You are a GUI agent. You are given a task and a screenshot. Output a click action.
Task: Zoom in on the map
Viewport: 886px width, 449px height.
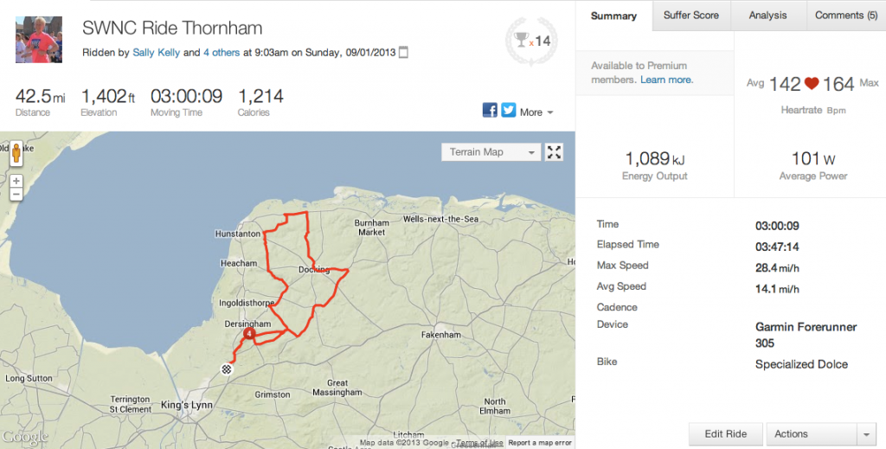pyautogui.click(x=16, y=181)
